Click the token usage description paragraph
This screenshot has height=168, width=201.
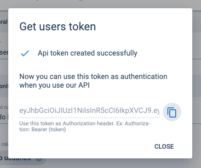pyautogui.click(x=93, y=81)
